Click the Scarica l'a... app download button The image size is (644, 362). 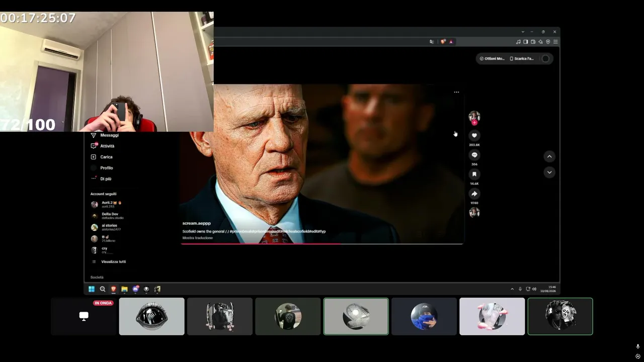[522, 58]
